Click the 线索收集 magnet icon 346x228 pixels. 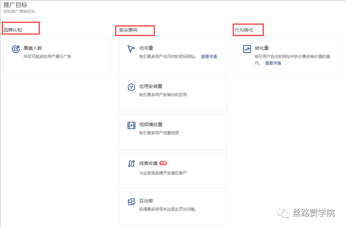click(x=131, y=163)
